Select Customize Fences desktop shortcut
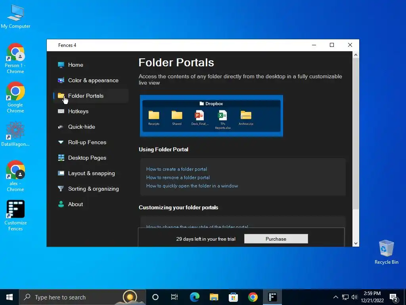The width and height of the screenshot is (406, 305). pos(15,215)
